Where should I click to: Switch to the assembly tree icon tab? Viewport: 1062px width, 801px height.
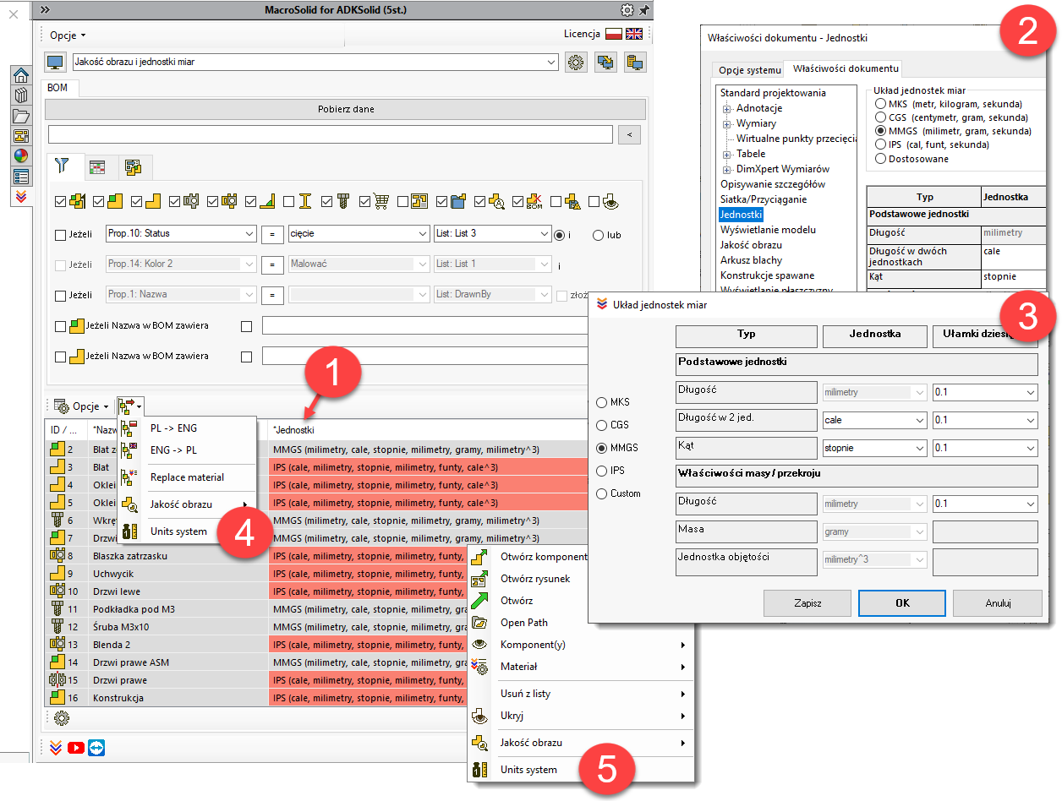pyautogui.click(x=133, y=166)
